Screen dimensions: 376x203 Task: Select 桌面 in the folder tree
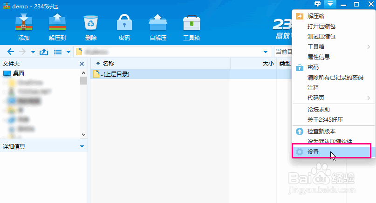tap(19, 73)
